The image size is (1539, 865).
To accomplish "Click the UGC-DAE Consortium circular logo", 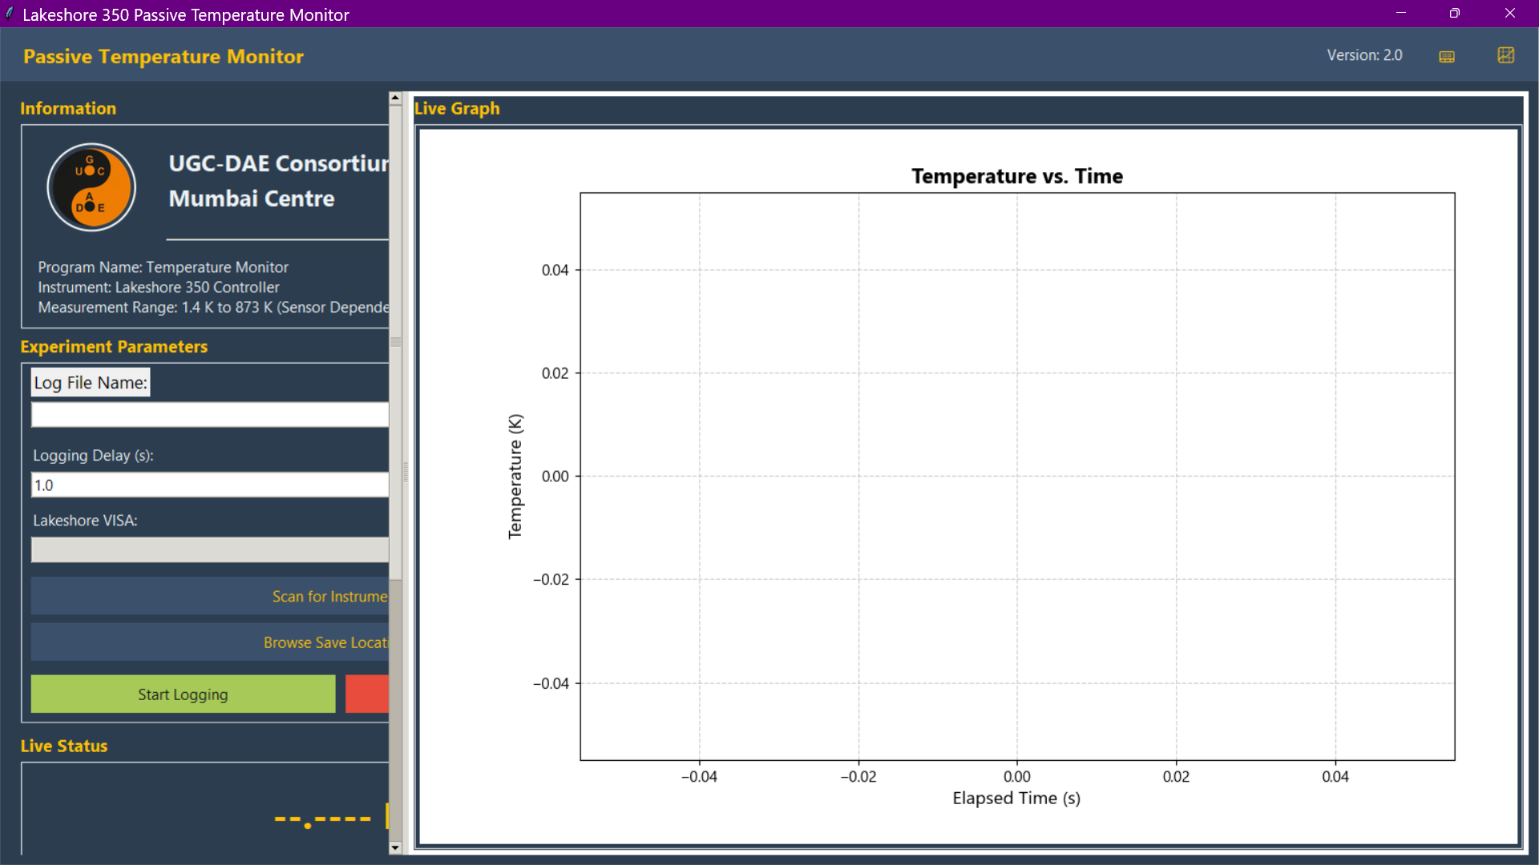I will click(91, 187).
